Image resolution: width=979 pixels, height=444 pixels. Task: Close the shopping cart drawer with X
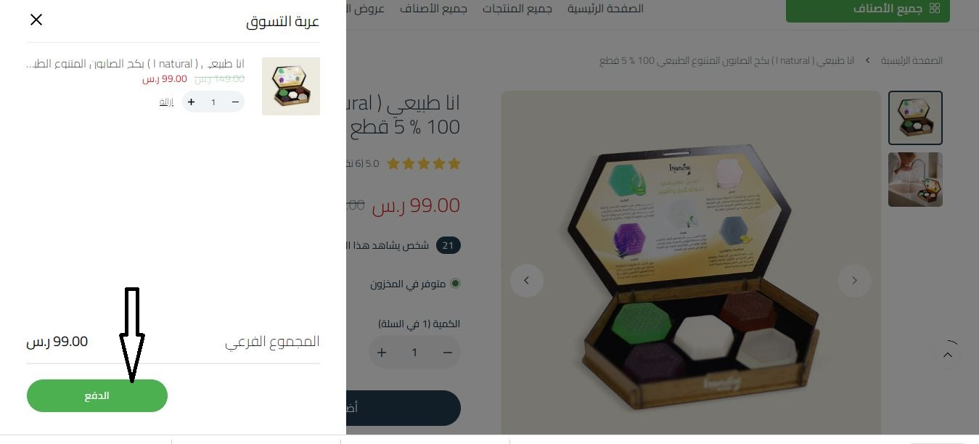36,20
